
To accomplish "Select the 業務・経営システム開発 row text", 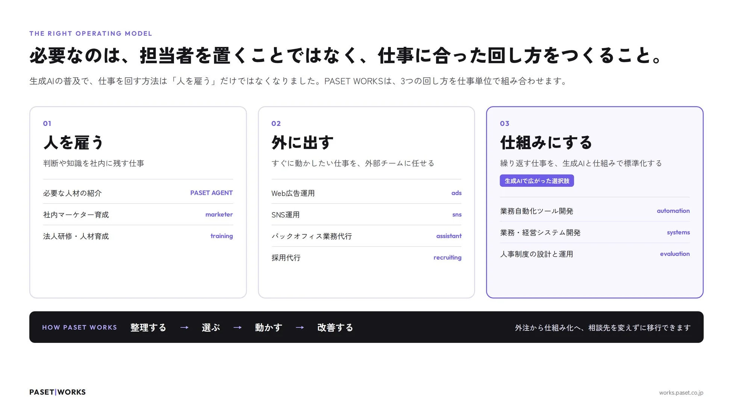I will pyautogui.click(x=540, y=232).
